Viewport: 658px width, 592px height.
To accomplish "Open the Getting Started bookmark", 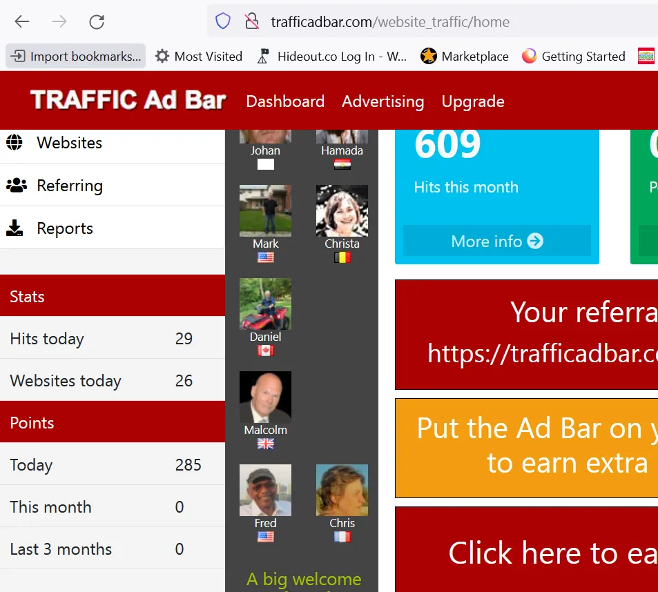I will (573, 56).
